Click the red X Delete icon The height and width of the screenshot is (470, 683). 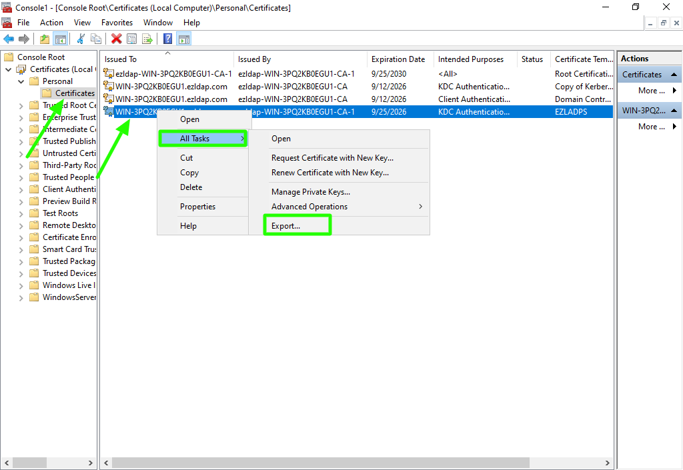[117, 39]
